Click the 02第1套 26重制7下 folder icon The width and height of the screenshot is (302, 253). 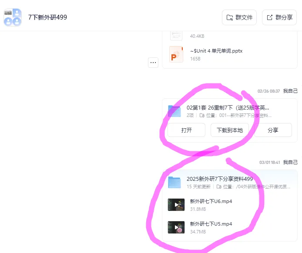point(174,111)
